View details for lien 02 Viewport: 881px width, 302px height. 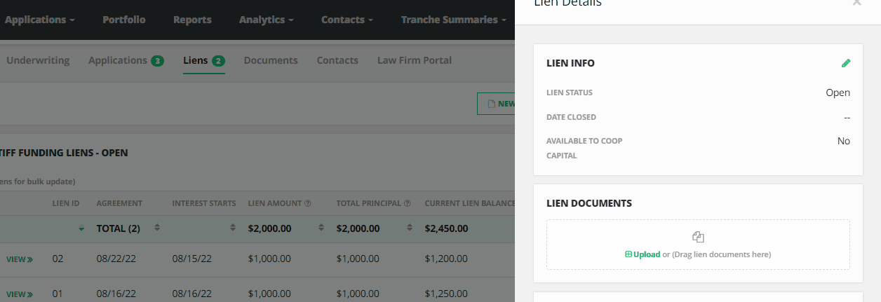[20, 259]
